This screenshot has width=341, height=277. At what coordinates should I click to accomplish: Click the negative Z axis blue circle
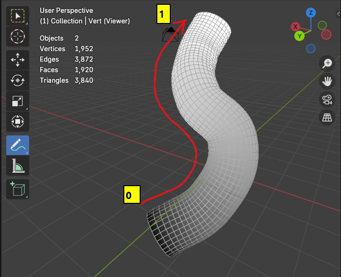[311, 48]
